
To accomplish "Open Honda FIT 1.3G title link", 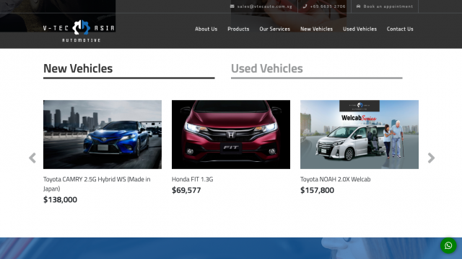I will [193, 179].
